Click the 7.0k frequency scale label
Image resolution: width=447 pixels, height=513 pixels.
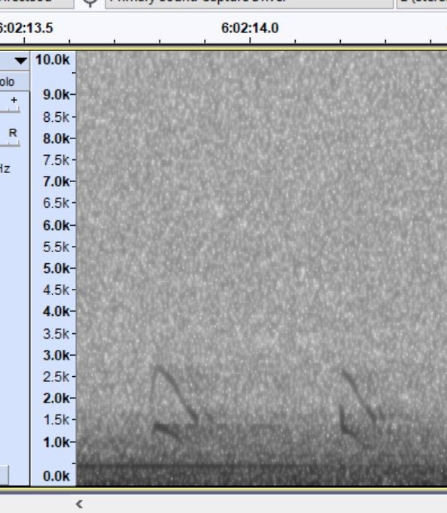coord(56,181)
